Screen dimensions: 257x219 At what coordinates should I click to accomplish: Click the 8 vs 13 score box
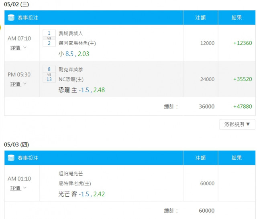click(49, 74)
